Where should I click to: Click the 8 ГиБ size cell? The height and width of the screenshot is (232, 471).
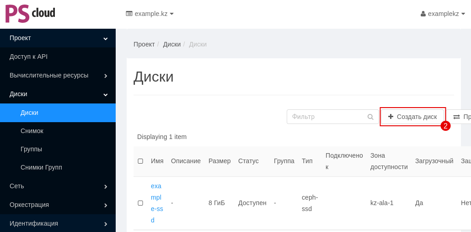[x=217, y=203]
